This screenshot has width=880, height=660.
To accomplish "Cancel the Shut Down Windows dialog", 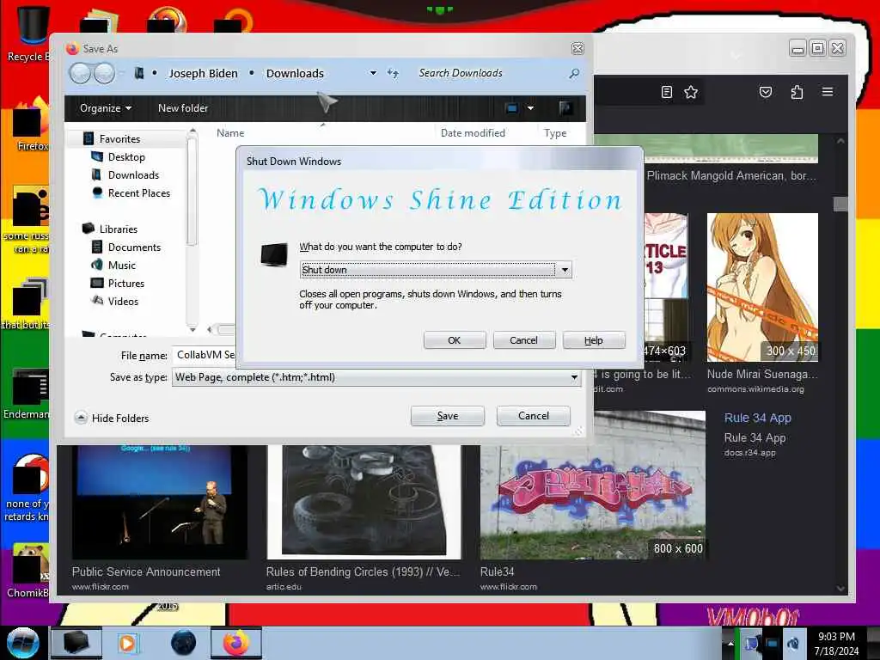I will pos(523,340).
